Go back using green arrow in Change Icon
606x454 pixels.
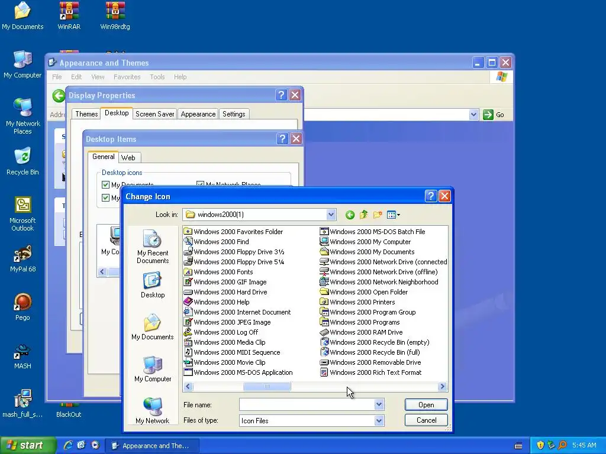[350, 215]
